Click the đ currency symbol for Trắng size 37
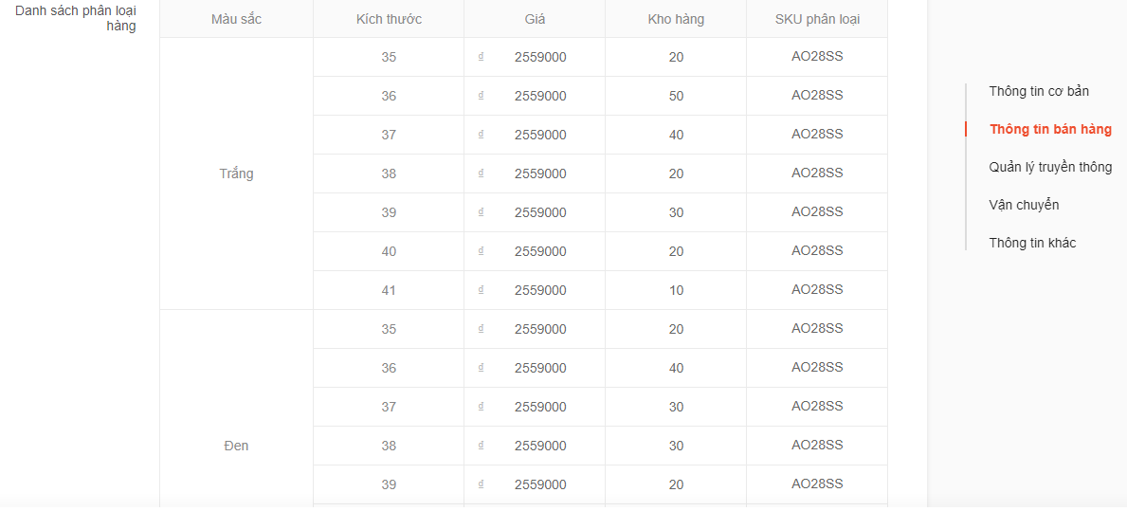Screen dimensions: 1127x511 (481, 135)
